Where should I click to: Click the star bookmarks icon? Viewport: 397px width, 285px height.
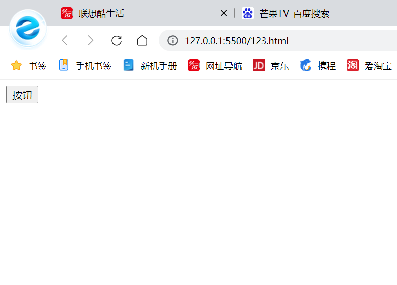click(16, 65)
